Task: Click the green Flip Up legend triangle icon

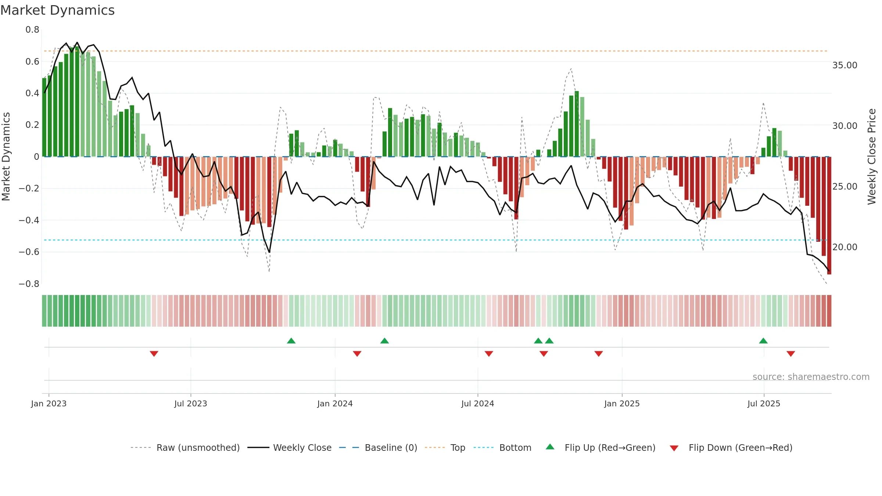Action: click(x=550, y=447)
